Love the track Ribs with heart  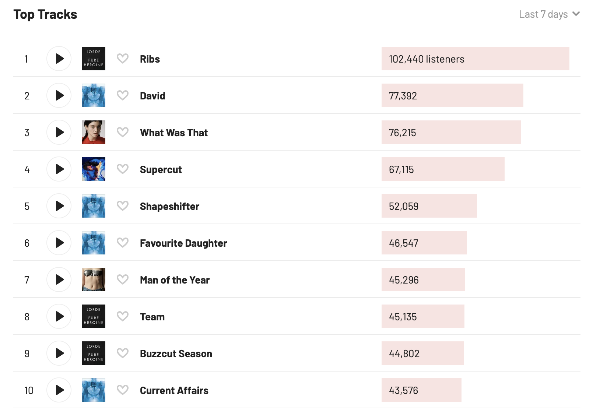(x=123, y=59)
